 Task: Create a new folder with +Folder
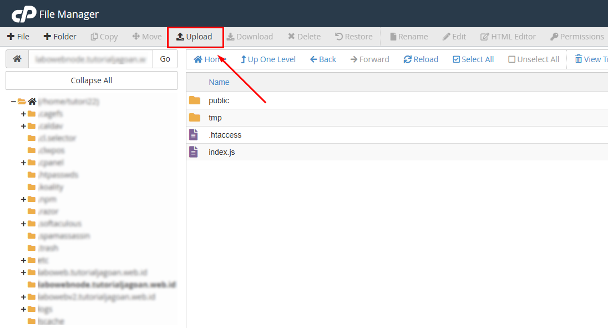click(60, 37)
